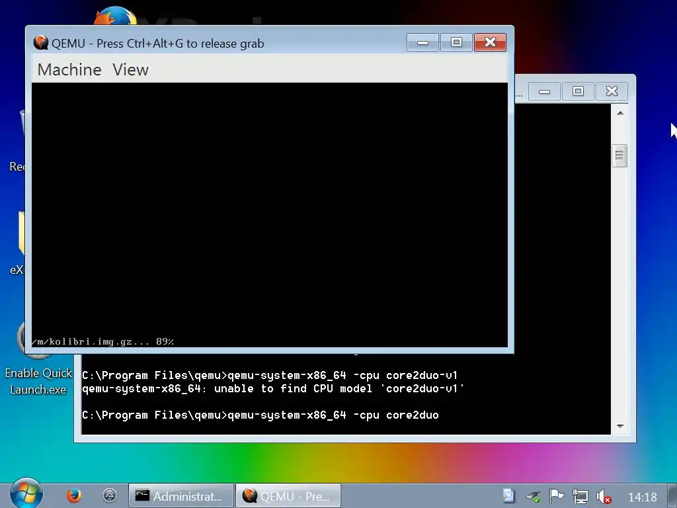
Task: Open the Windows Start menu
Action: click(x=26, y=493)
